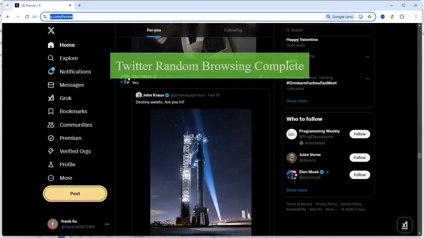Click the page vertical scrollbar thumb
The height and width of the screenshot is (238, 424).
(419, 156)
